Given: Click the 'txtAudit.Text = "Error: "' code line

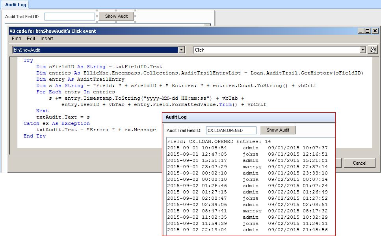Looking at the screenshot, I should 96,130.
